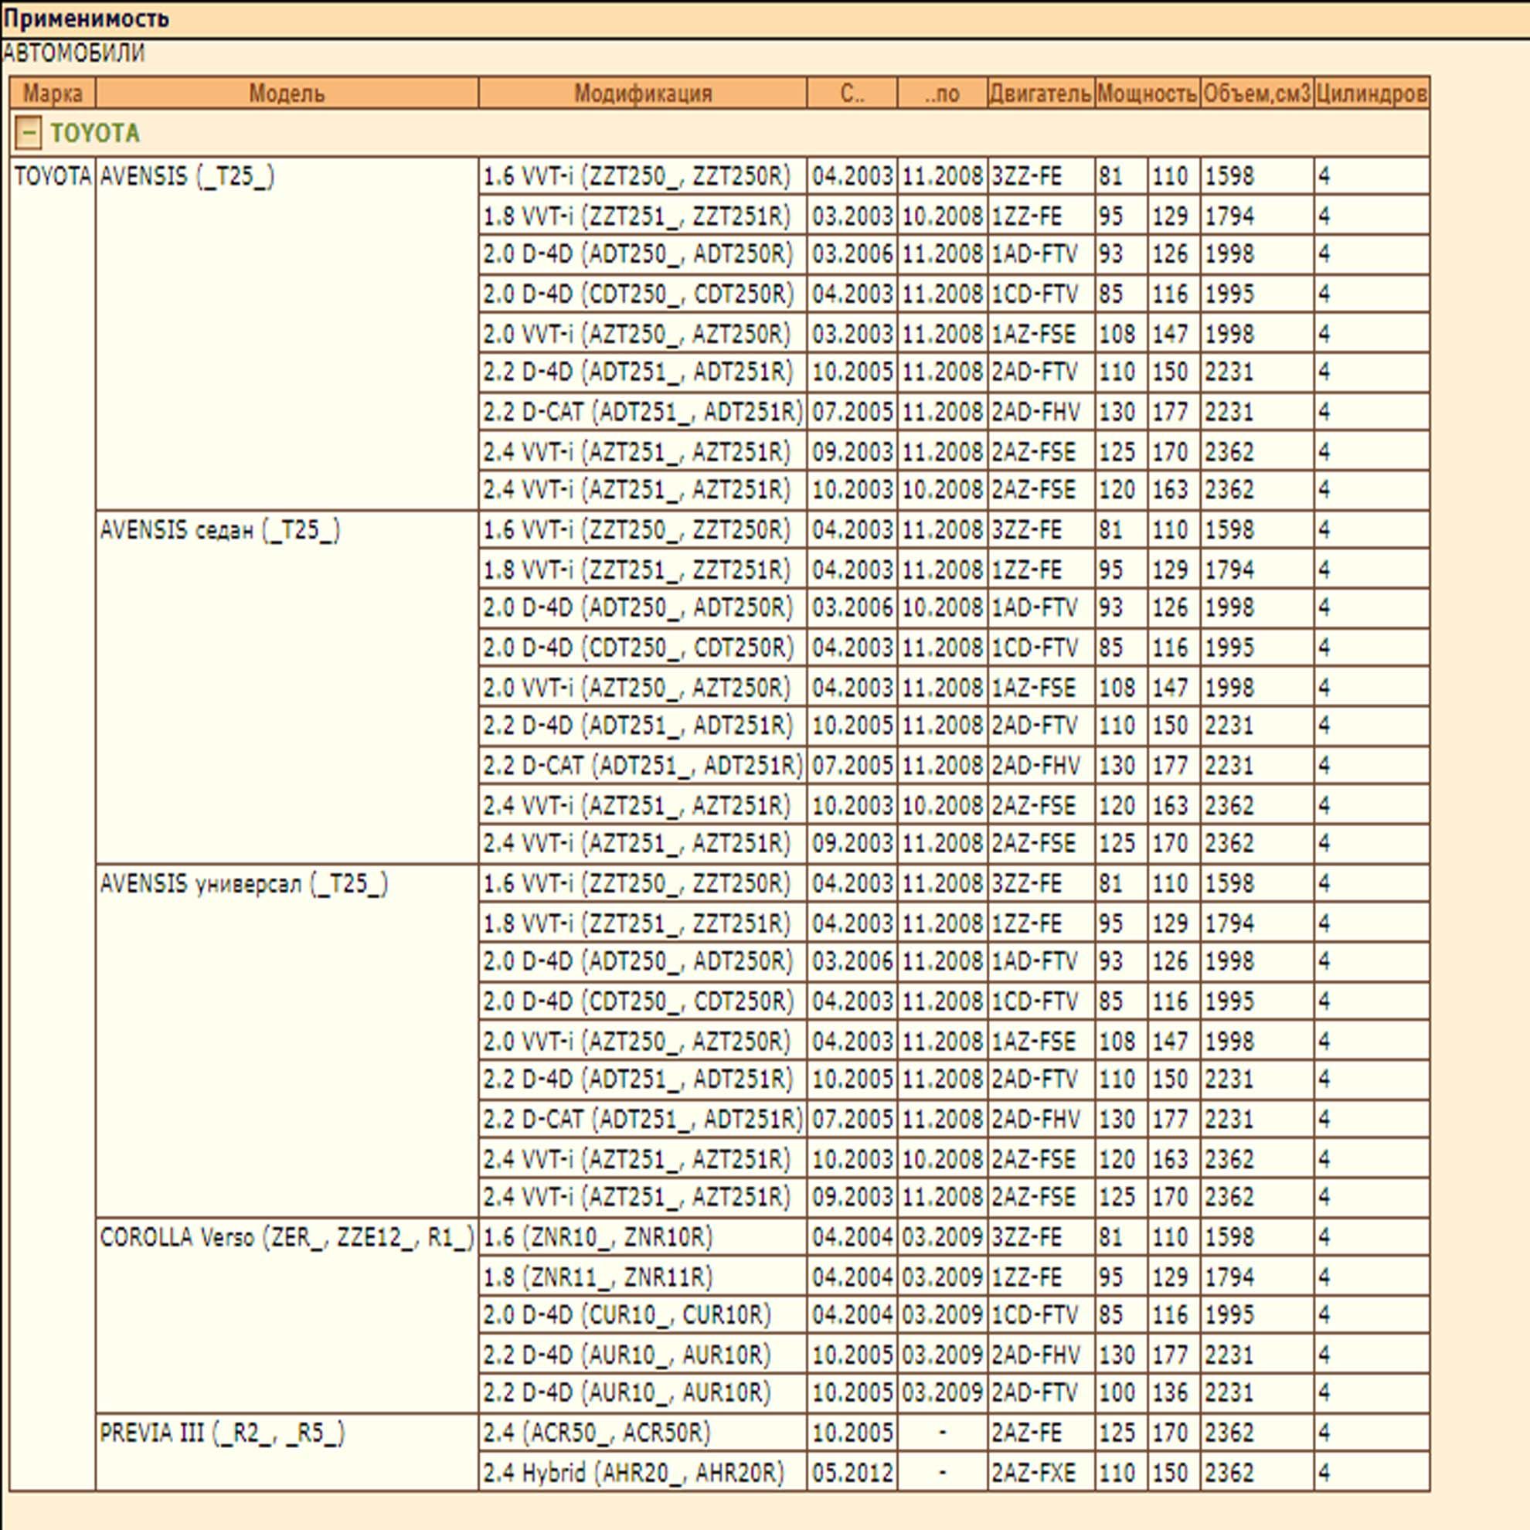Click the Модификация column header

[642, 93]
